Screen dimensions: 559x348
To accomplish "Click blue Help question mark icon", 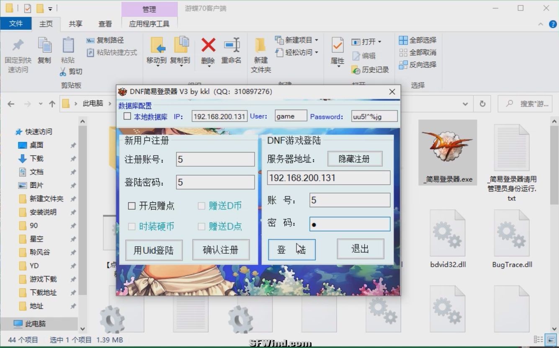I will point(553,24).
